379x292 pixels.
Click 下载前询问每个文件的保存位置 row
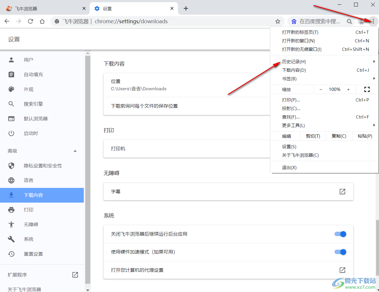coord(187,106)
